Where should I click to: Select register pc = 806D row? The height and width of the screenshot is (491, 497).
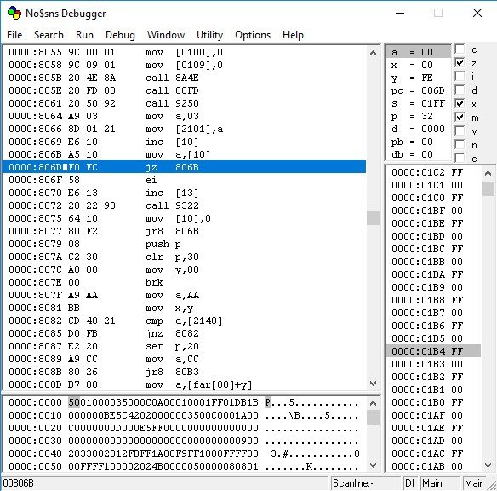418,90
